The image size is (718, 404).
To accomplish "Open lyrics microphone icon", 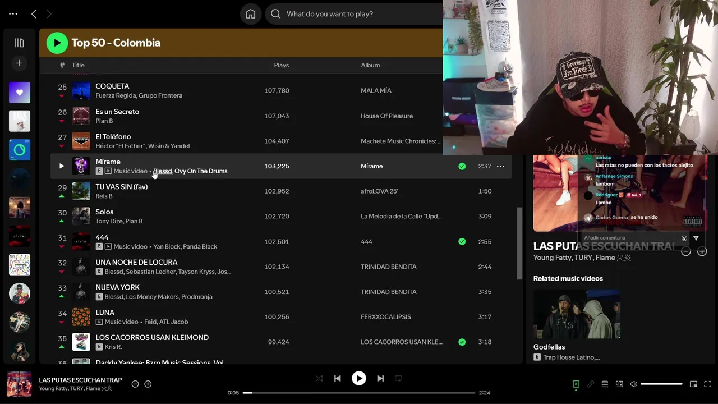I will [x=590, y=384].
